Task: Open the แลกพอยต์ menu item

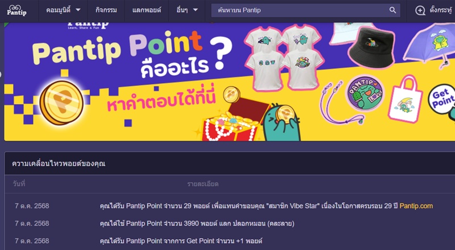Action: pyautogui.click(x=147, y=10)
